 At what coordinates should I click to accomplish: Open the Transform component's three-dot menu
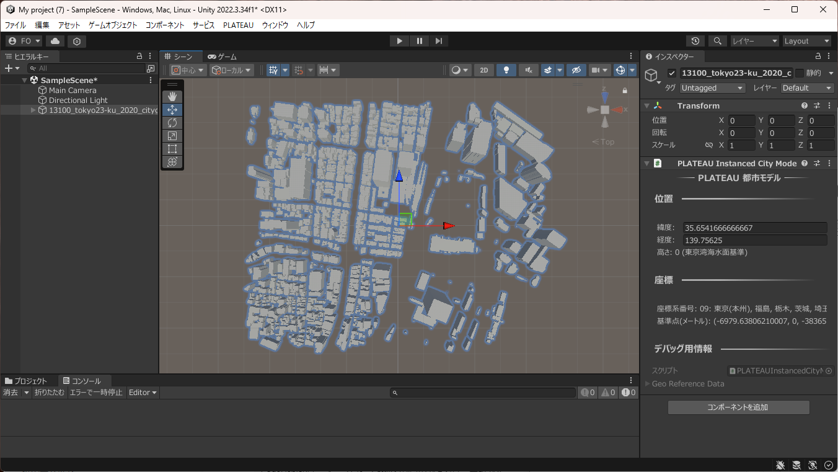tap(829, 106)
